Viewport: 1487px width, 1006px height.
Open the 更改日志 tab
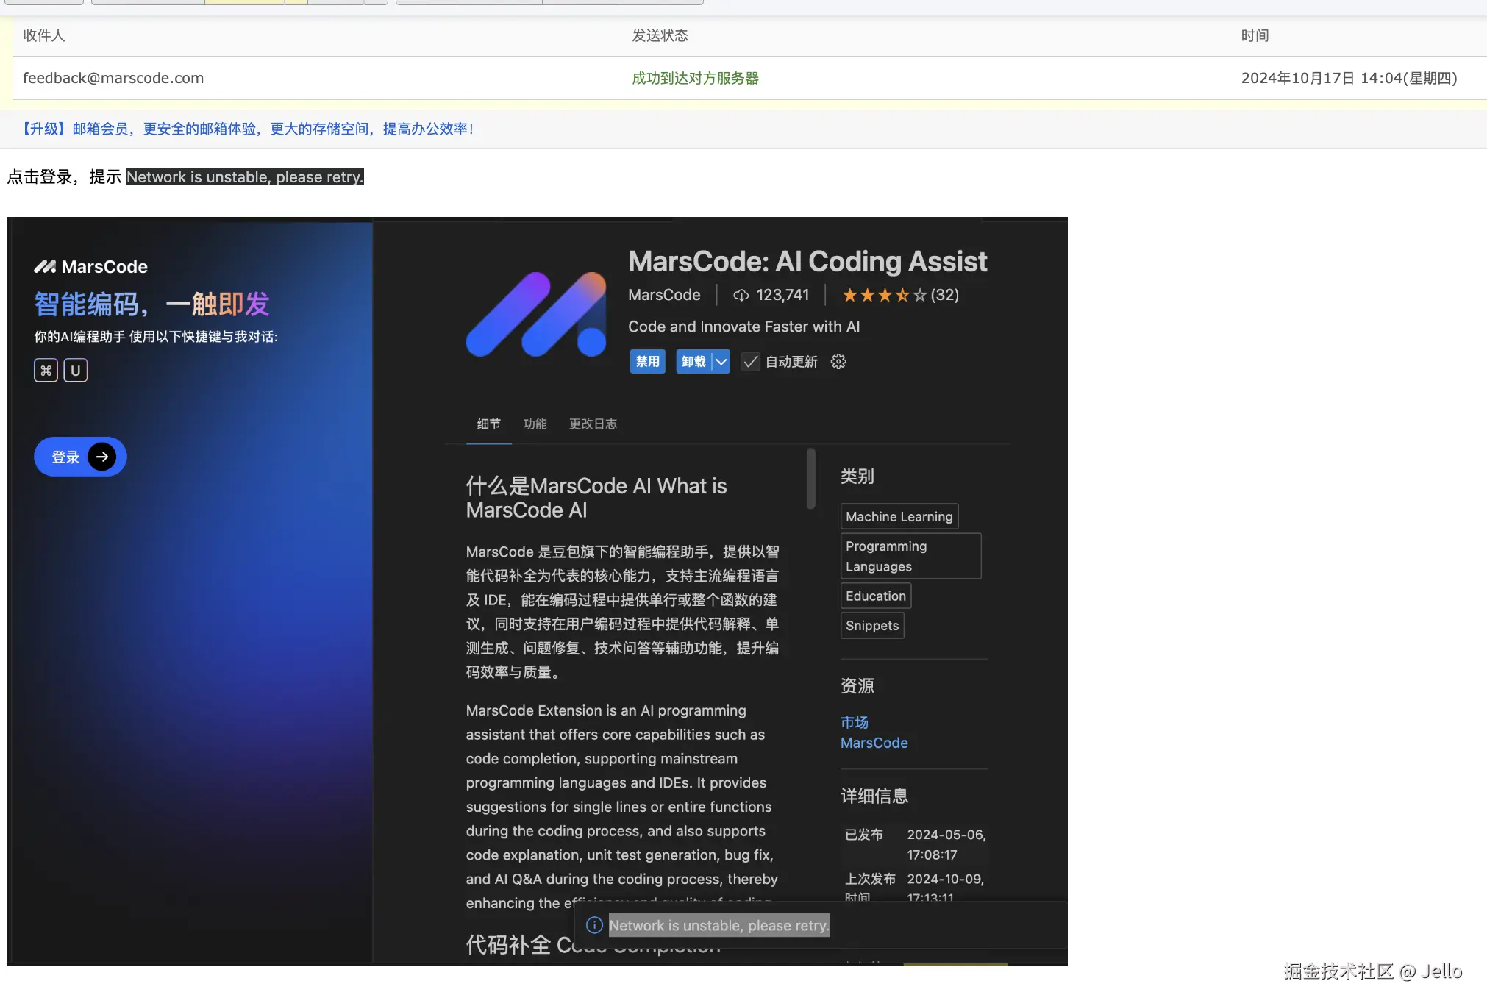(593, 424)
